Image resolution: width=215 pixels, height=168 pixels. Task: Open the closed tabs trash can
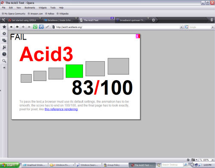pos(212,20)
